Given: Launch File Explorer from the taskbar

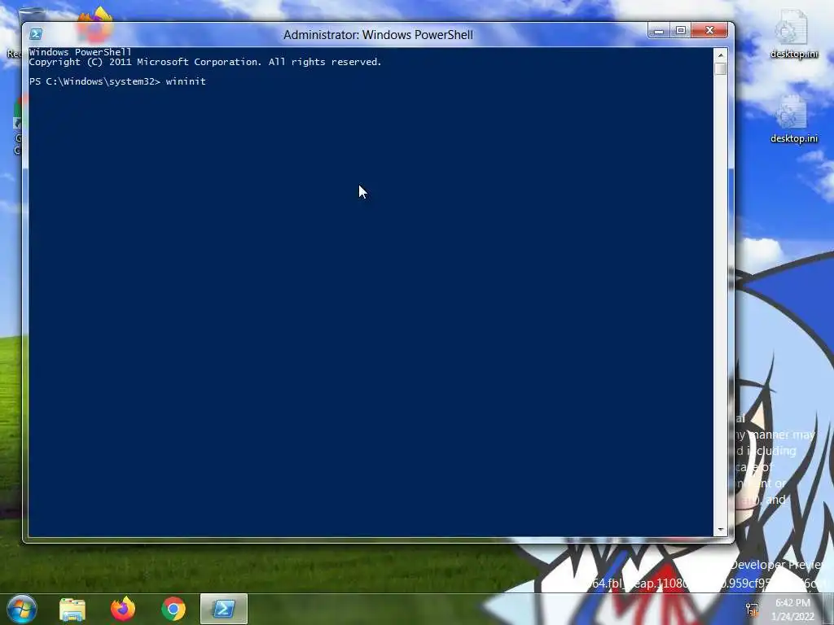Looking at the screenshot, I should point(72,609).
